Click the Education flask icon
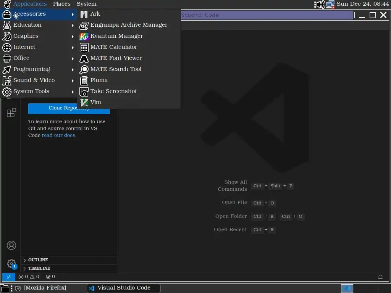391x293 pixels. point(7,25)
